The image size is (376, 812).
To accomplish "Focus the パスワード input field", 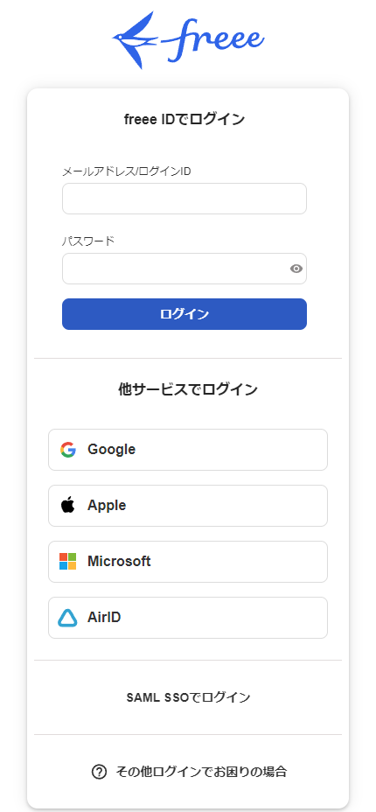I will coord(185,269).
